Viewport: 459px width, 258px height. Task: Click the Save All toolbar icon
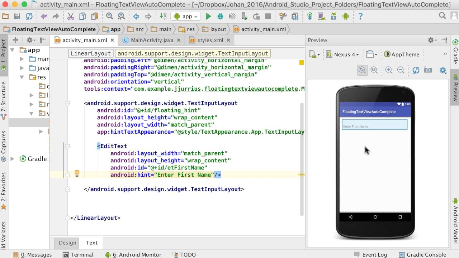pyautogui.click(x=17, y=16)
